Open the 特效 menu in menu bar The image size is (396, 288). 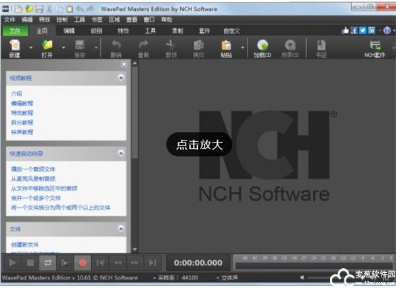coord(44,20)
